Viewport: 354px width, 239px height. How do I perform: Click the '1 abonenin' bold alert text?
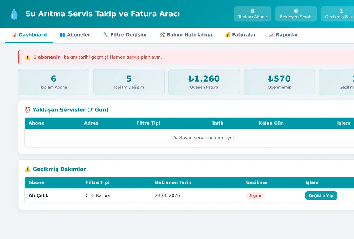(47, 57)
